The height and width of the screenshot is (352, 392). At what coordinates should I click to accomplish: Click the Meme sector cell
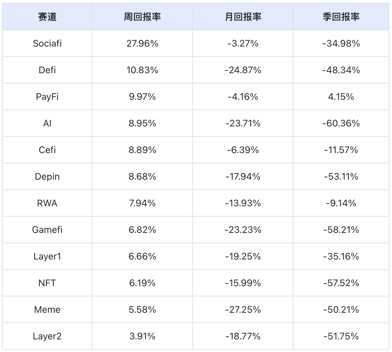(47, 310)
